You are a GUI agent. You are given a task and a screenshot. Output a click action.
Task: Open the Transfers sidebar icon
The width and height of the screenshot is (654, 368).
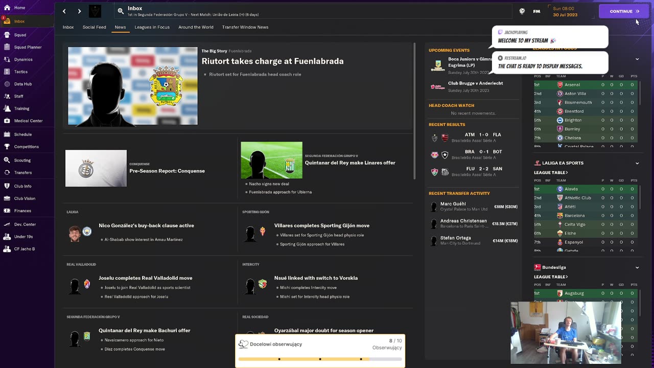[x=7, y=173]
